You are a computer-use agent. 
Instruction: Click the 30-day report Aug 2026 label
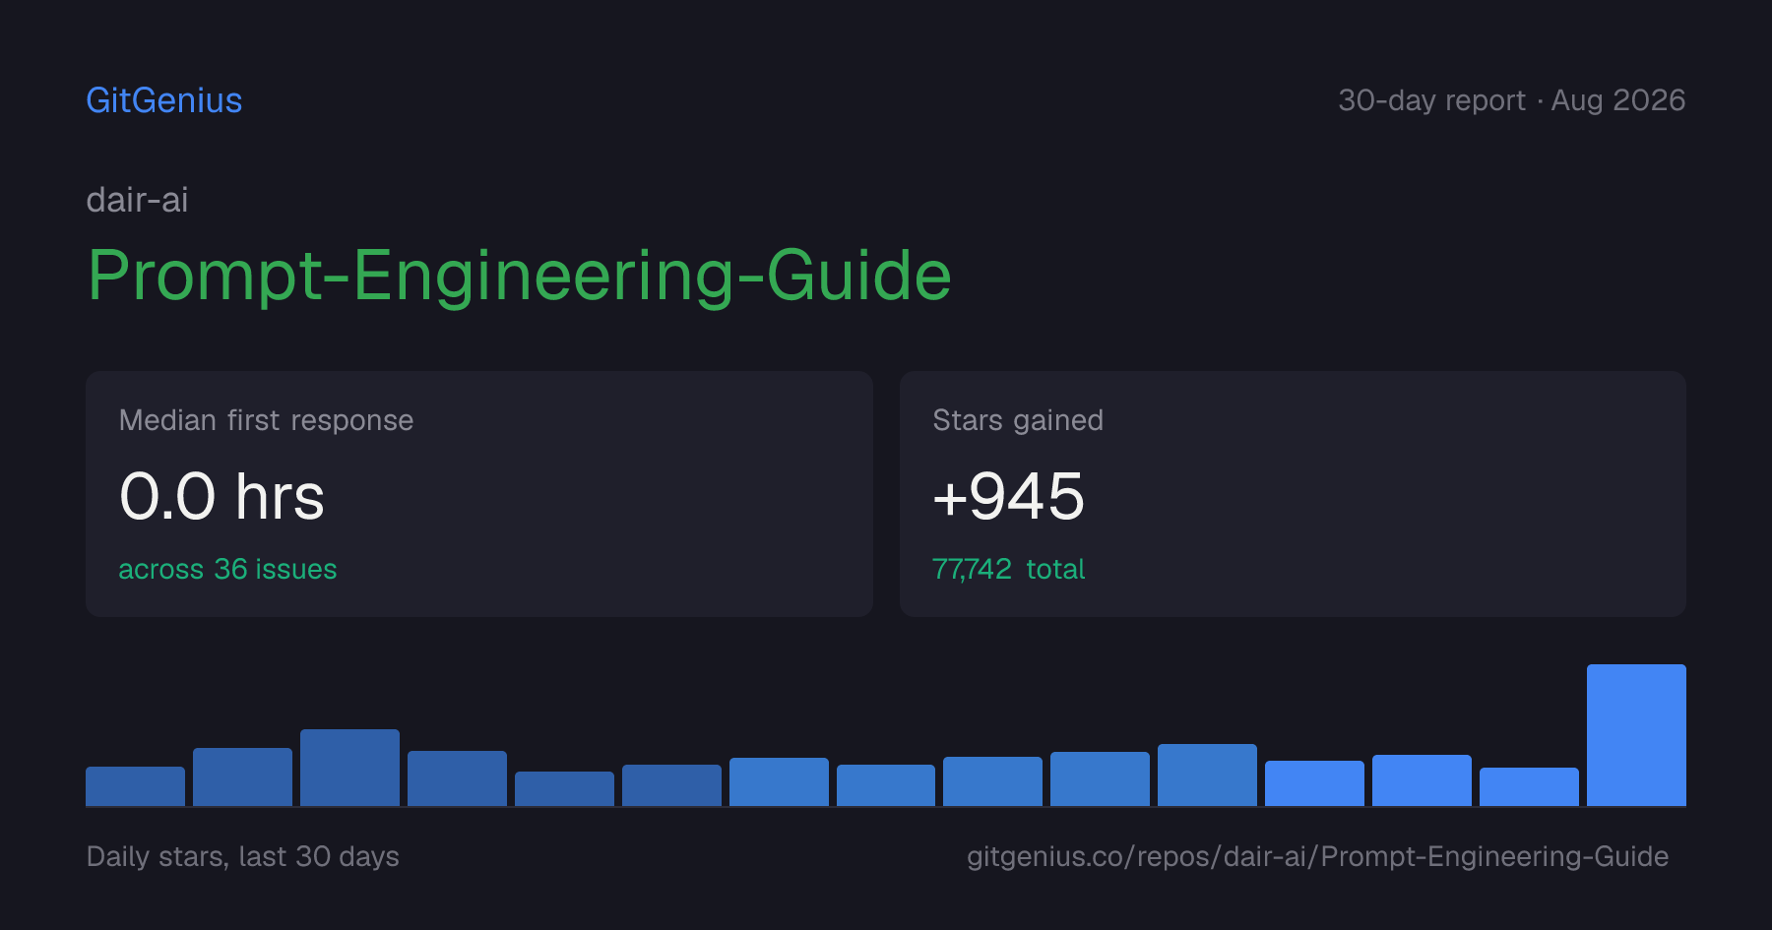(1511, 100)
